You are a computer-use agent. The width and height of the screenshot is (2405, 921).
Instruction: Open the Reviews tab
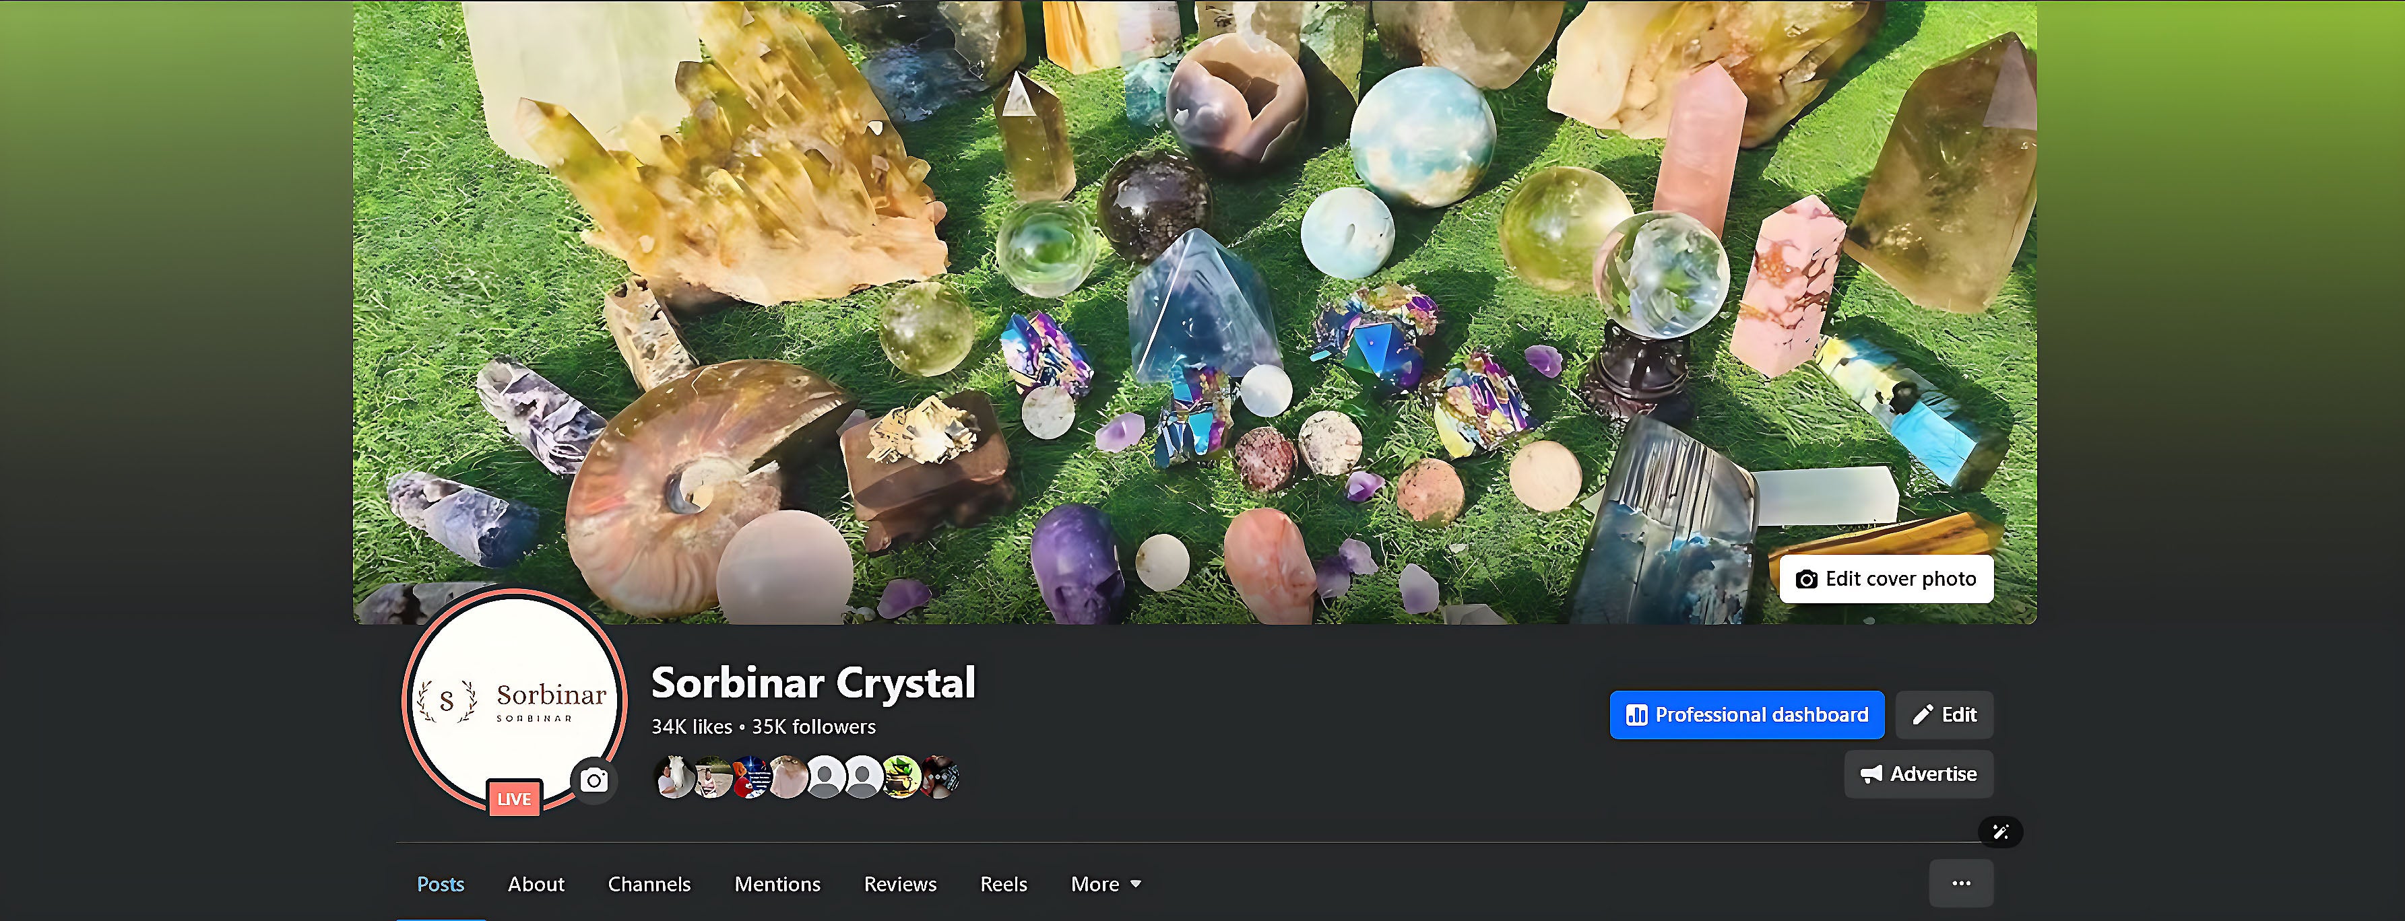(900, 884)
